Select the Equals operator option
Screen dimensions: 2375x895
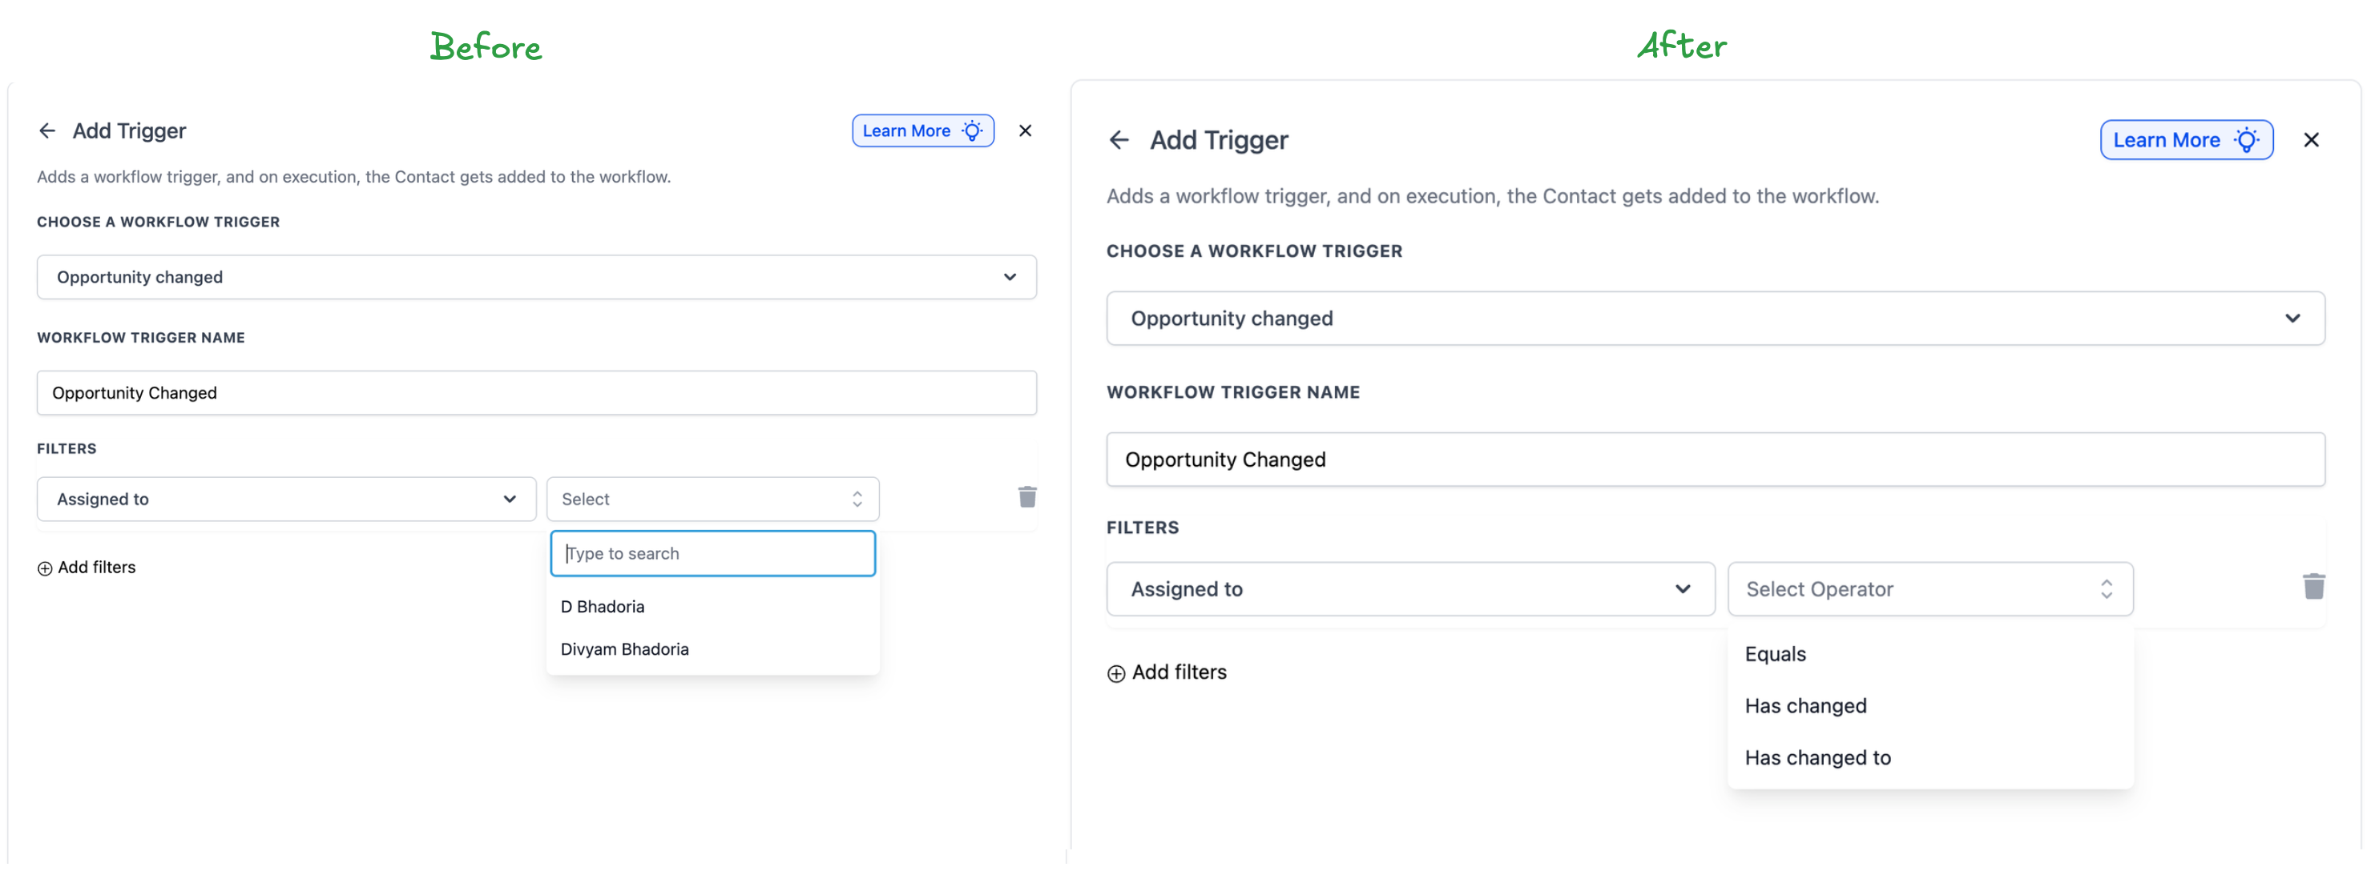coord(1775,655)
